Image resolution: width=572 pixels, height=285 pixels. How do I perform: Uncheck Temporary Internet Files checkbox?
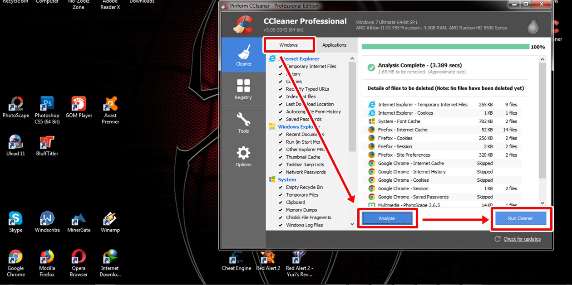tap(281, 66)
